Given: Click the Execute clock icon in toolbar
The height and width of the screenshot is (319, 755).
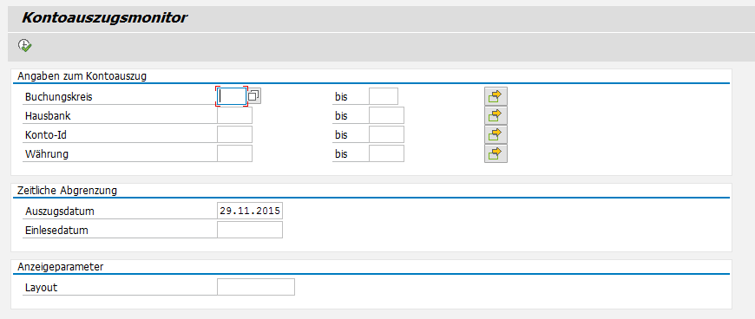Looking at the screenshot, I should tap(24, 46).
